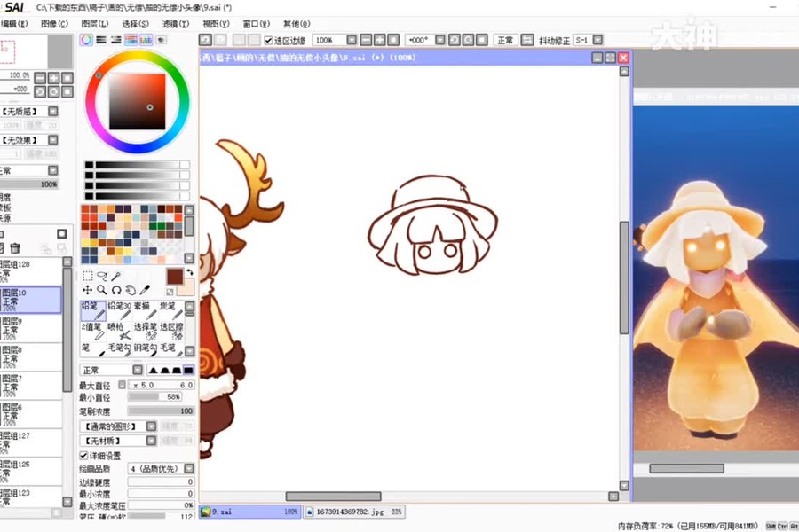Select the 铅笔30 brush

tap(119, 310)
